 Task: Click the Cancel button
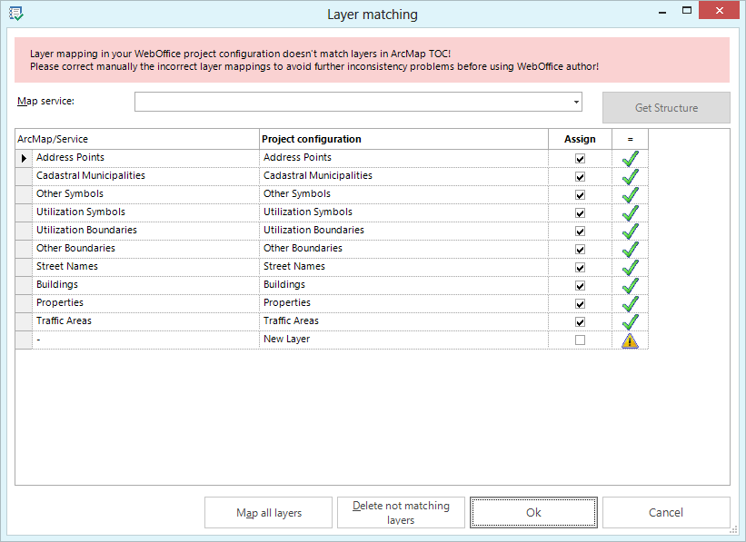(x=666, y=513)
